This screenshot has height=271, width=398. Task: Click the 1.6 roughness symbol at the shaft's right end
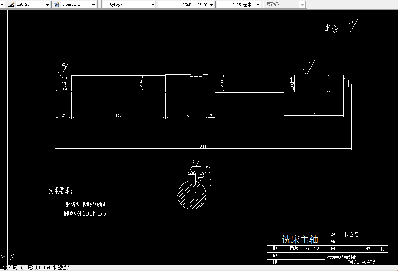coord(308,68)
